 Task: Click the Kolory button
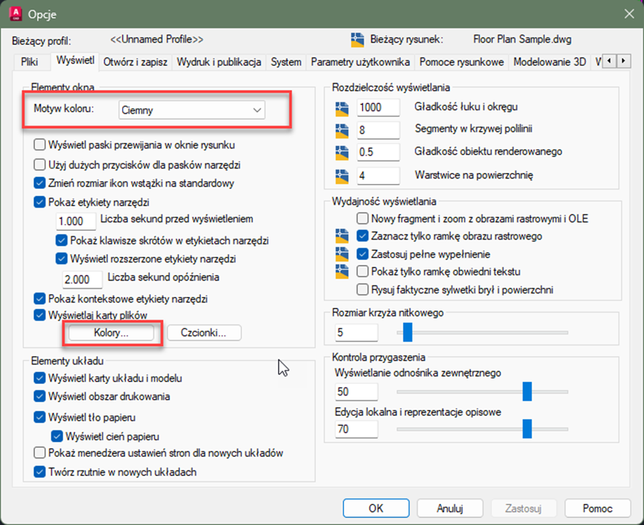point(112,332)
